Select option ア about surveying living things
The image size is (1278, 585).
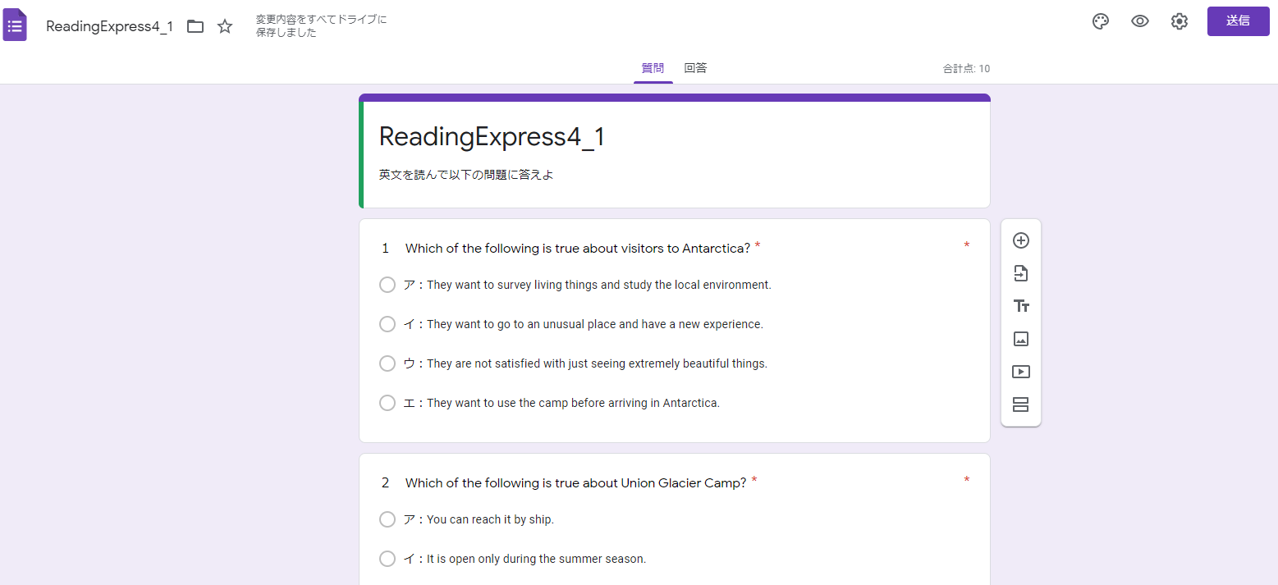[x=387, y=285]
